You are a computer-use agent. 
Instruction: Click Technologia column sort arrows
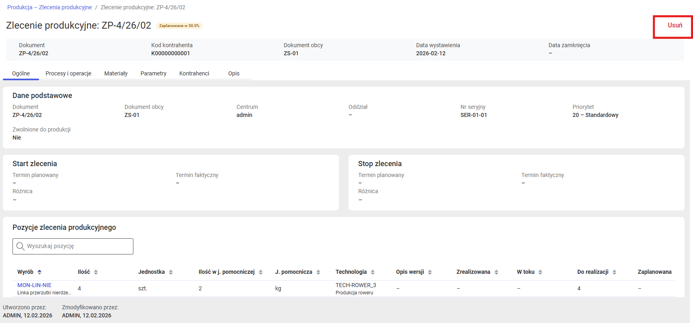point(373,272)
